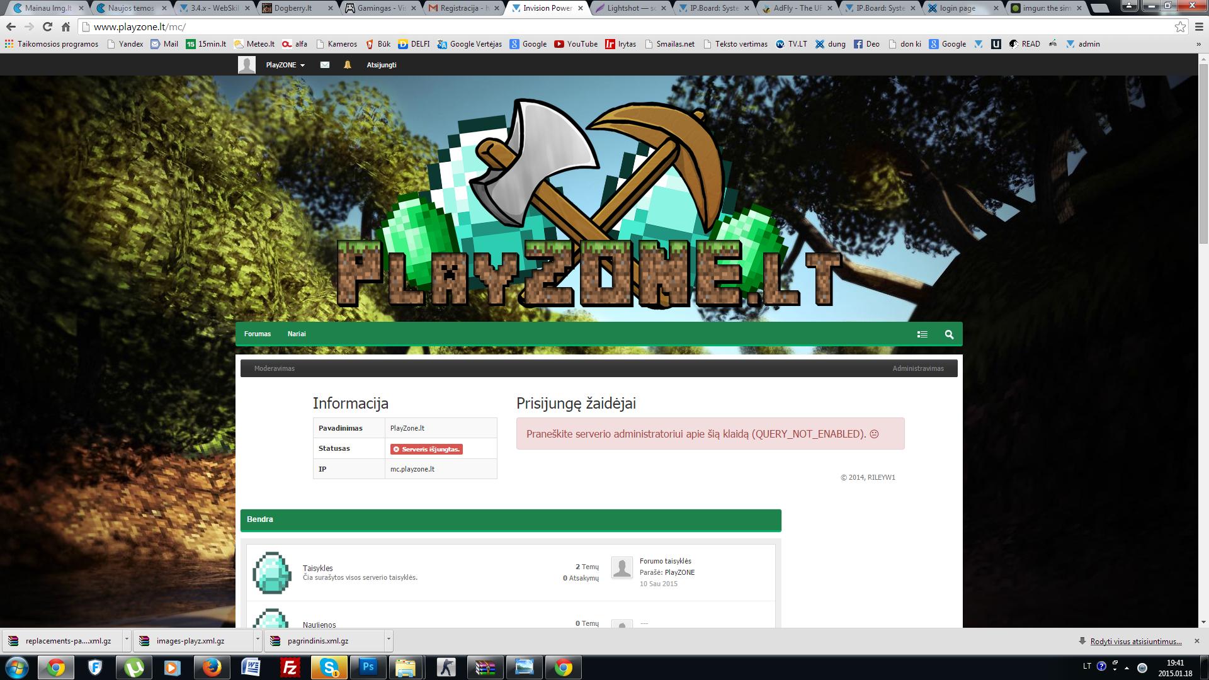Screen dimensions: 1209x680
Task: Show hidden system tray icons
Action: click(1127, 667)
